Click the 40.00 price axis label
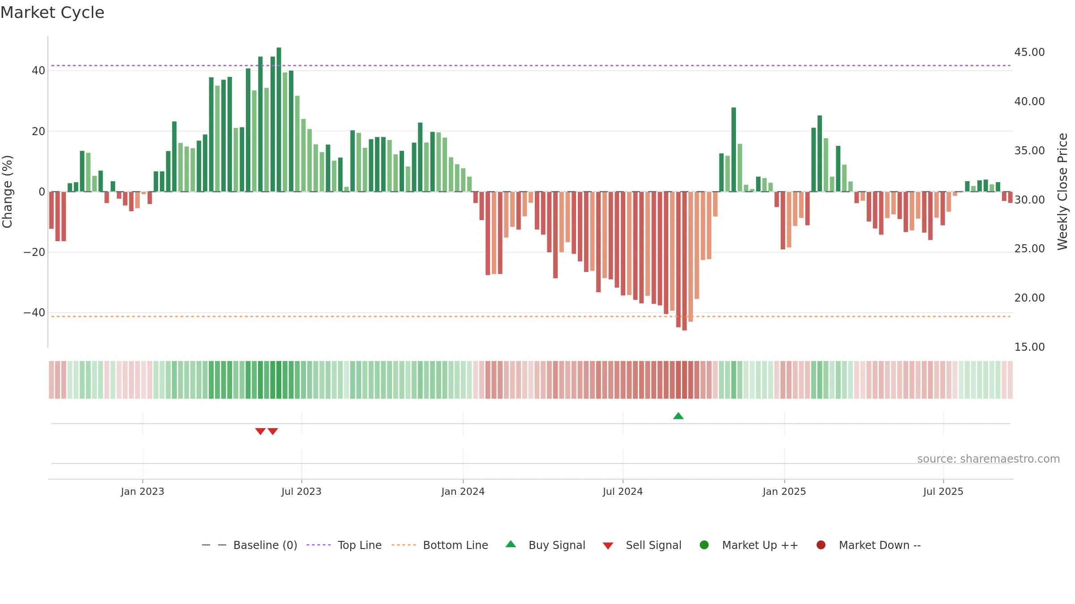This screenshot has height=604, width=1075. tap(1029, 102)
